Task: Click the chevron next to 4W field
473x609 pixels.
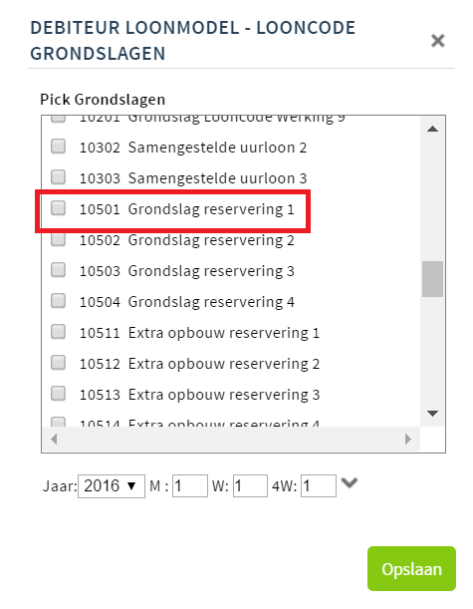Action: [350, 482]
